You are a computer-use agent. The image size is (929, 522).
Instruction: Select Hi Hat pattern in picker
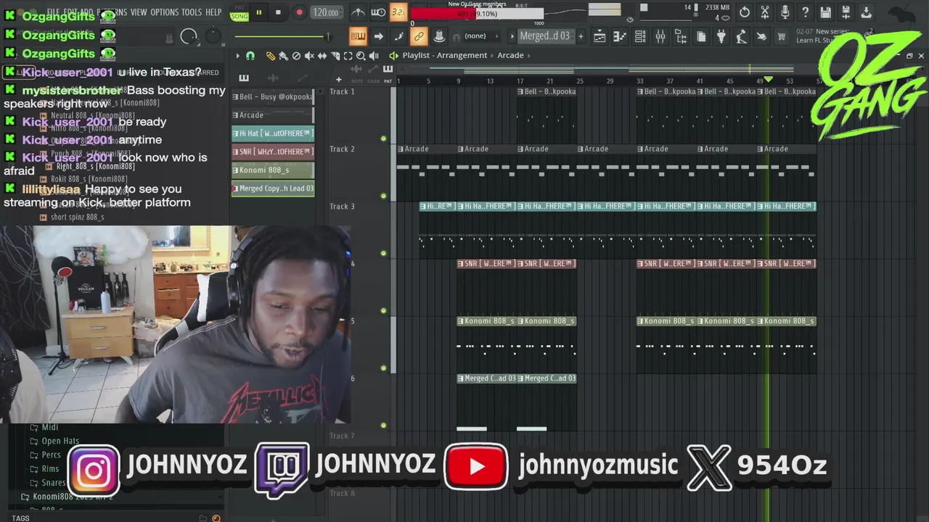(x=273, y=133)
